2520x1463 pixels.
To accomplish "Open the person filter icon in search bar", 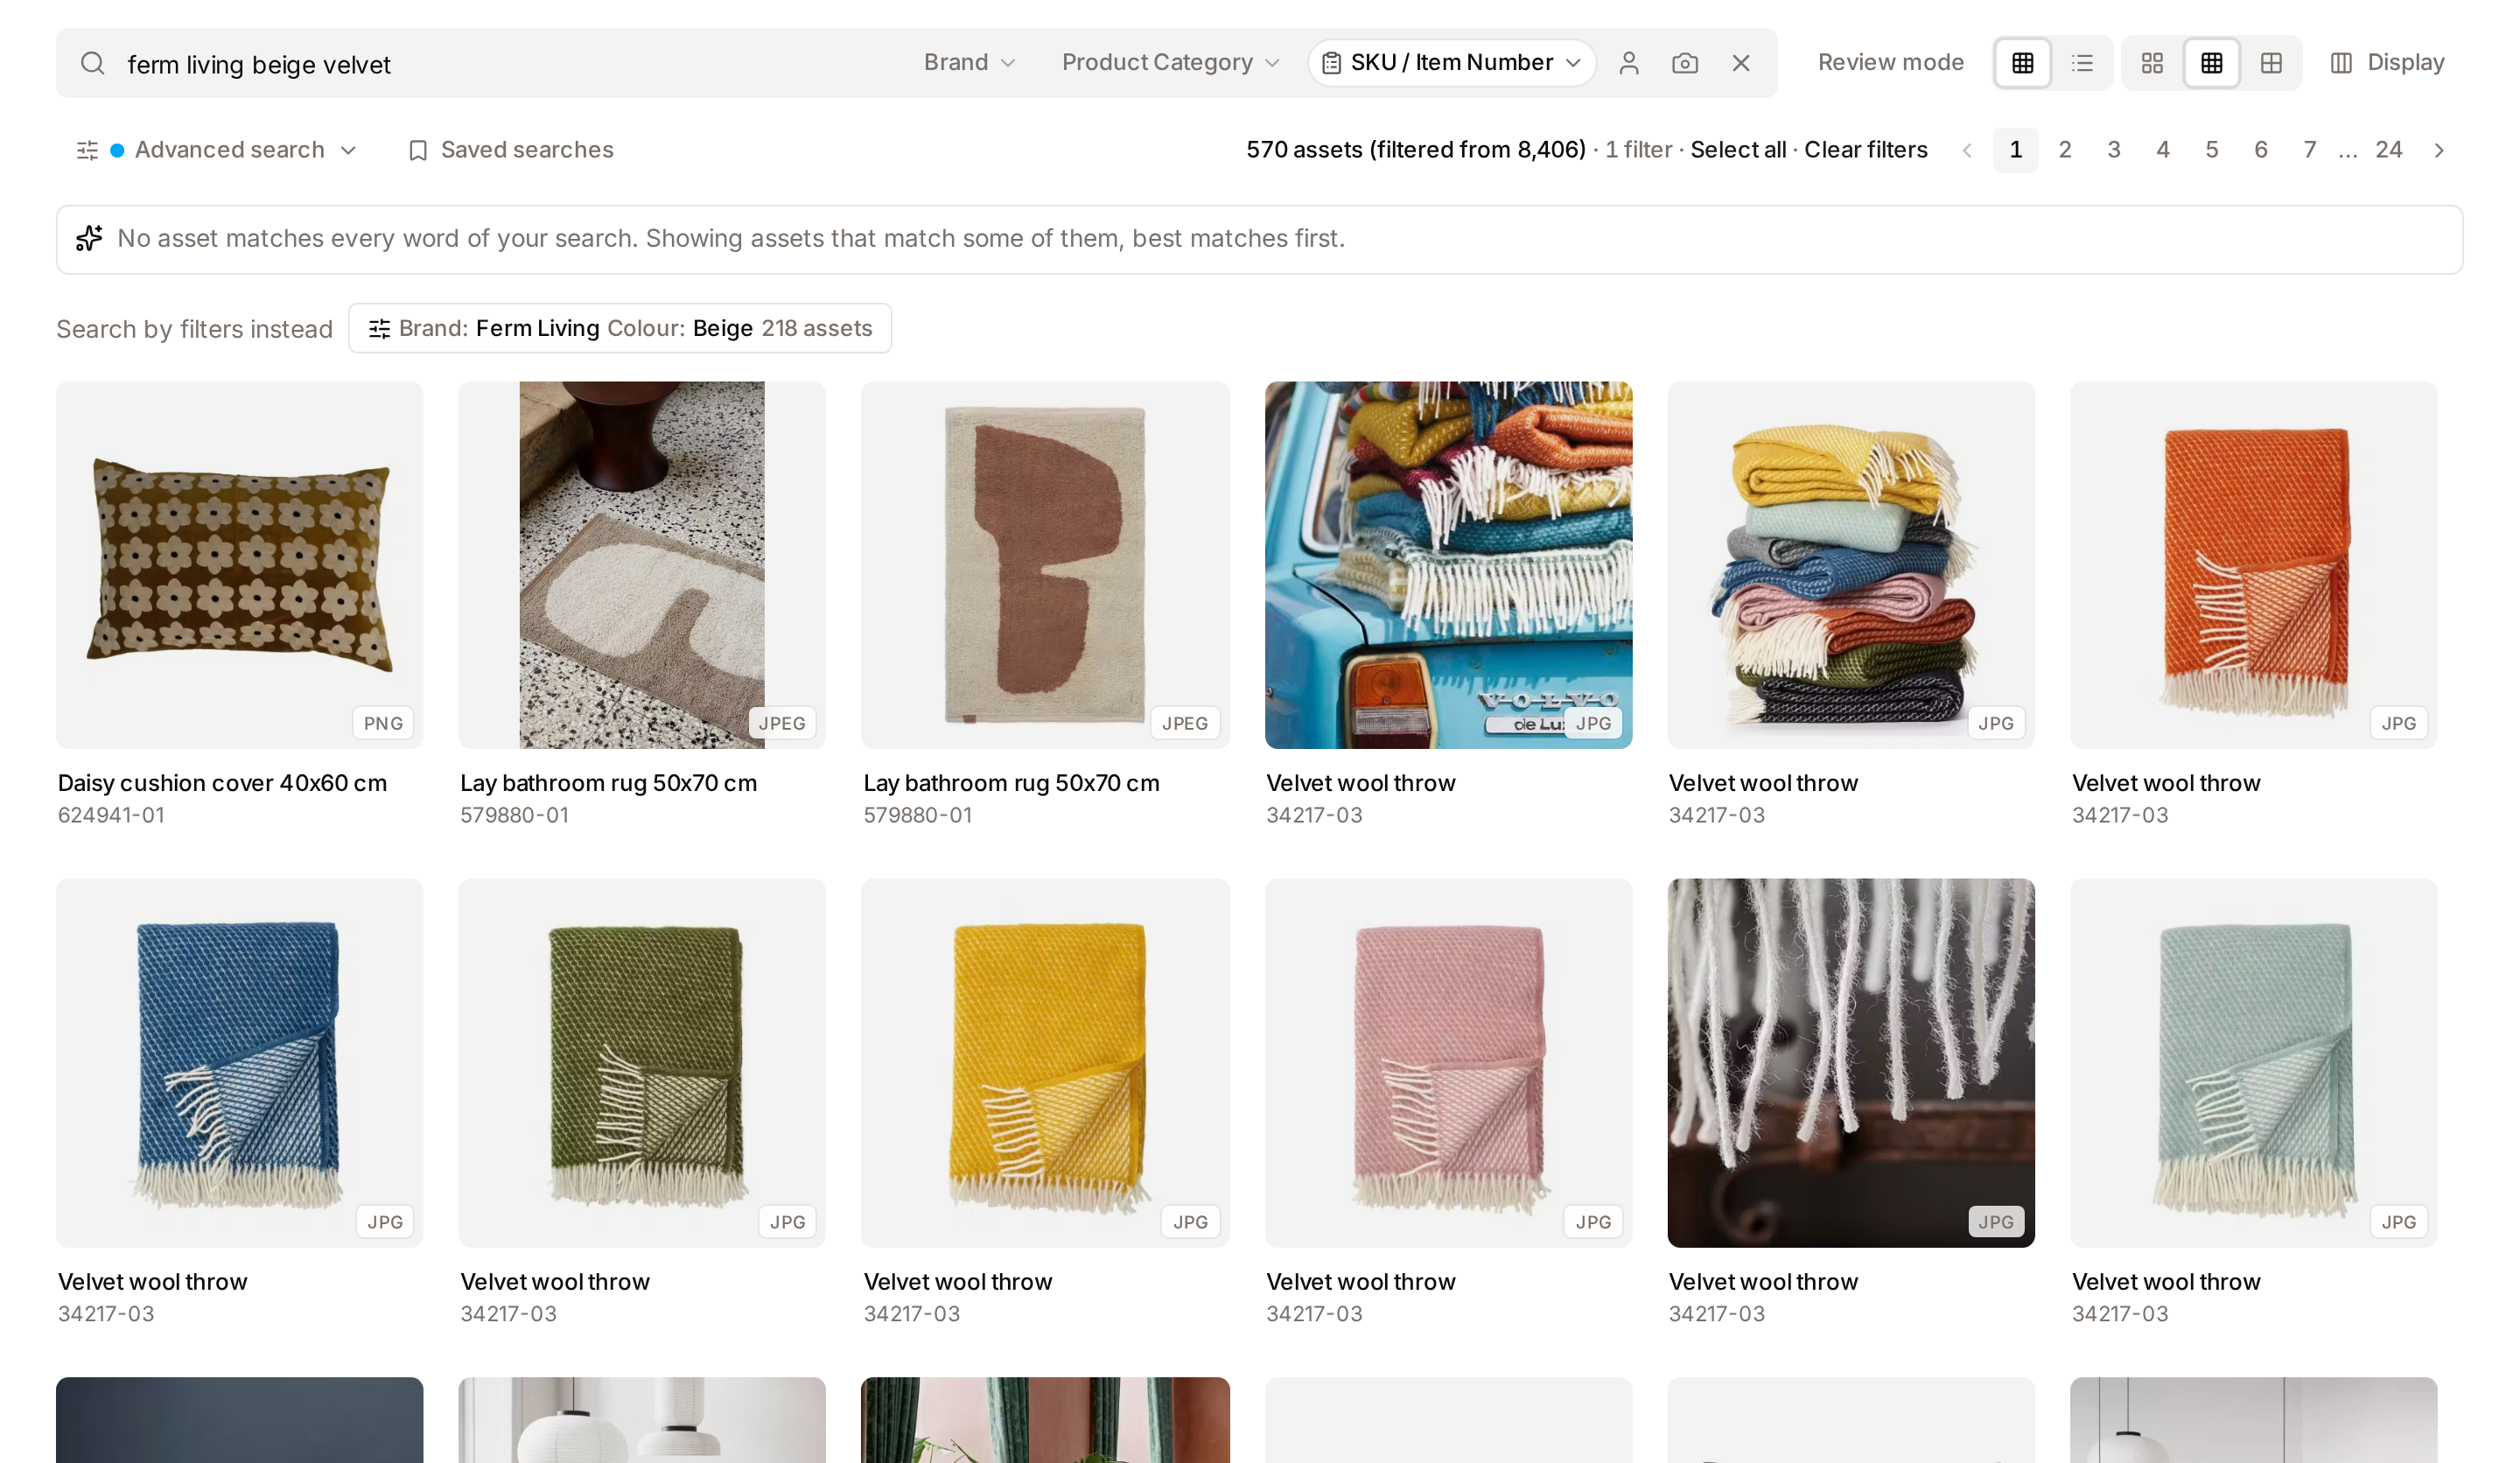I will coord(1628,63).
